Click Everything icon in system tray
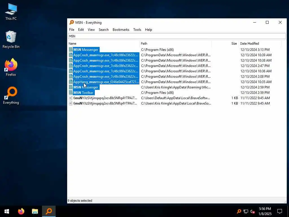This screenshot has height=217, width=289. point(239,211)
